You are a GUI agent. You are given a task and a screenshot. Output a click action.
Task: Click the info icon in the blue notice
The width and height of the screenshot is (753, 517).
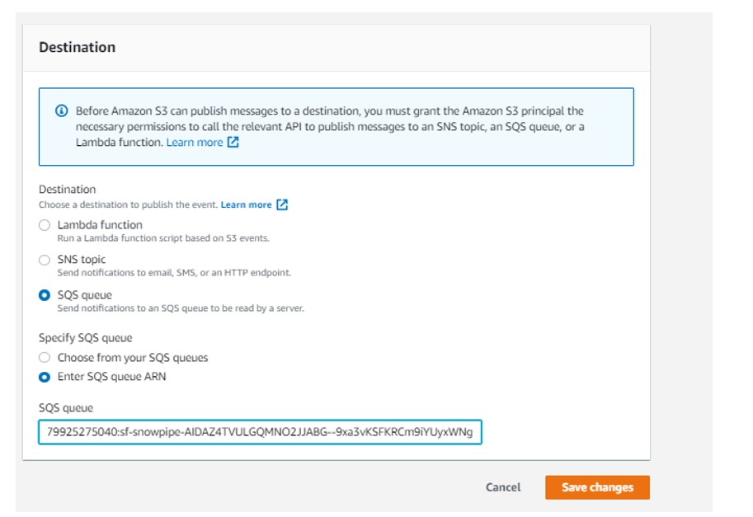[x=61, y=110]
